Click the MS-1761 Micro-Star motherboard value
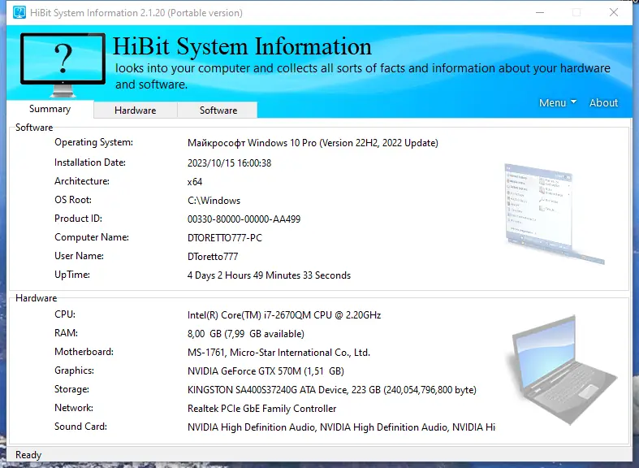The height and width of the screenshot is (468, 639). [x=278, y=353]
